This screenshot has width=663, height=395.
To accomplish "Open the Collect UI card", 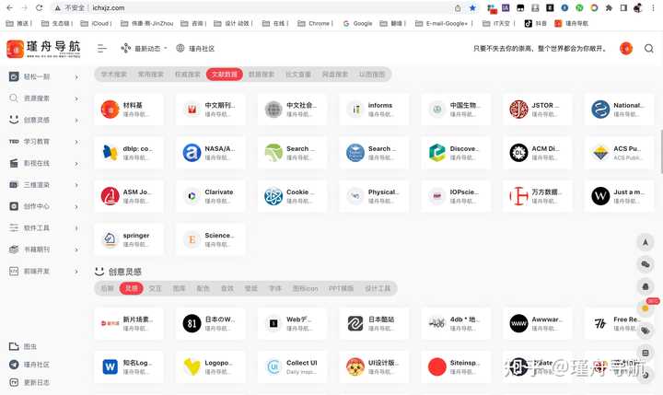I will point(292,367).
